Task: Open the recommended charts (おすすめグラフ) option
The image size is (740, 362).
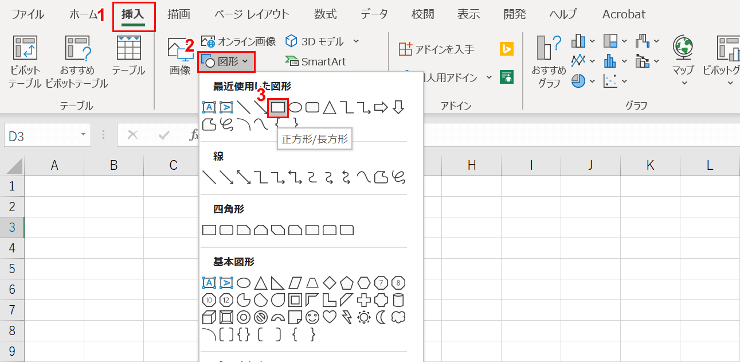Action: click(x=548, y=61)
